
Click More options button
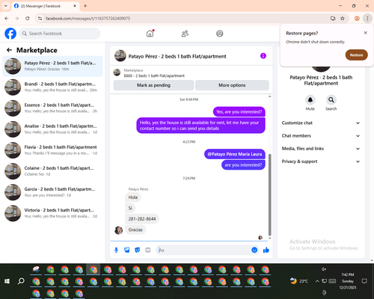tap(232, 85)
